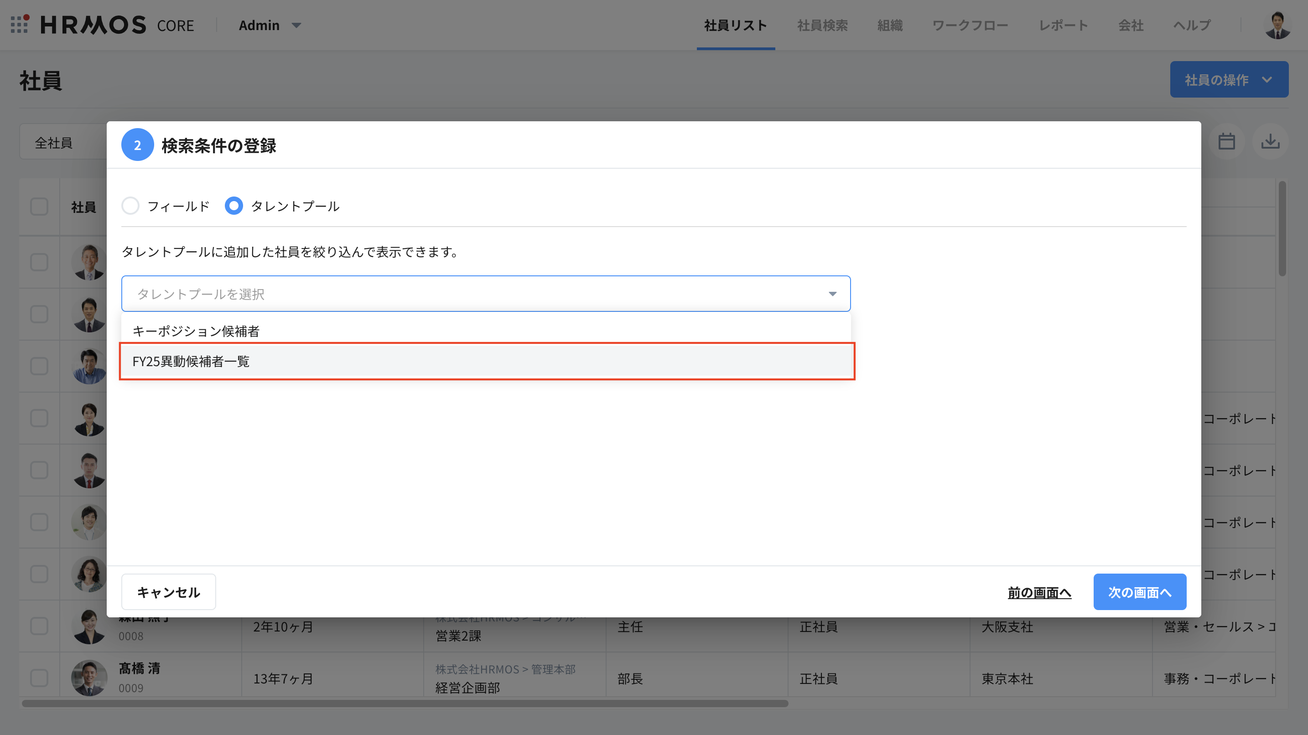This screenshot has height=735, width=1308.
Task: Click the キャンセル button
Action: (168, 592)
